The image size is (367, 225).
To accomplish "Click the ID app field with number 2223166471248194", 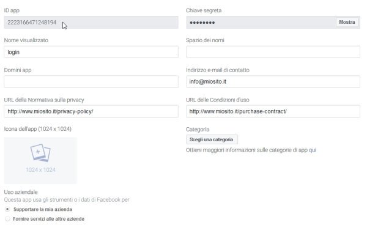I will pyautogui.click(x=91, y=23).
